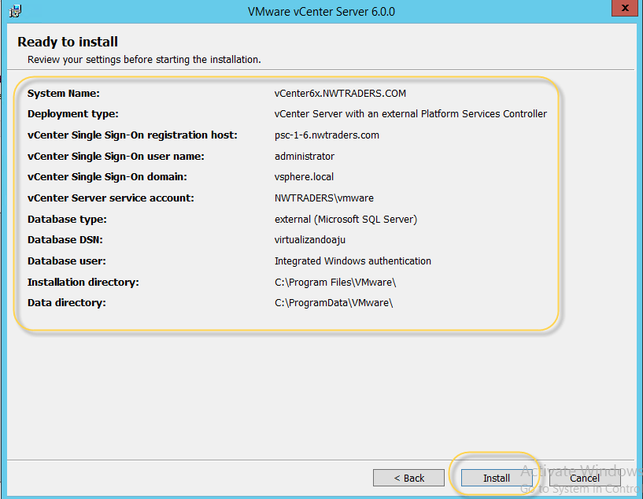The width and height of the screenshot is (643, 499).
Task: Click the VMware vCenter Server 6.0.0 title
Action: (321, 12)
